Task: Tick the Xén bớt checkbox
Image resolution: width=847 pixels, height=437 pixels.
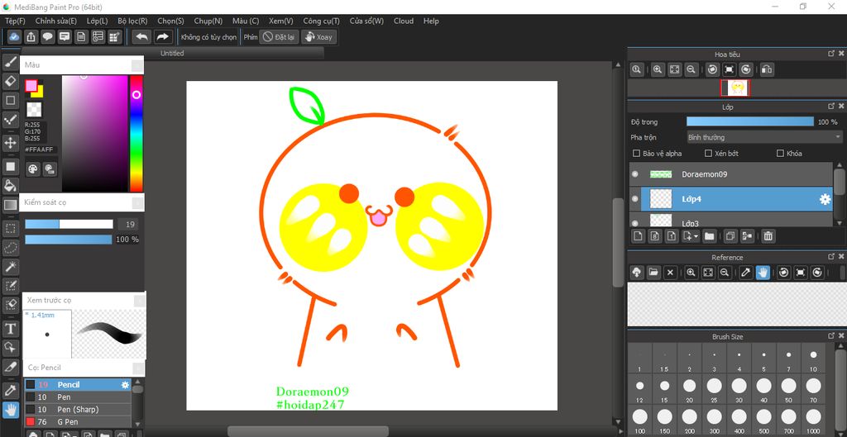Action: click(x=708, y=154)
